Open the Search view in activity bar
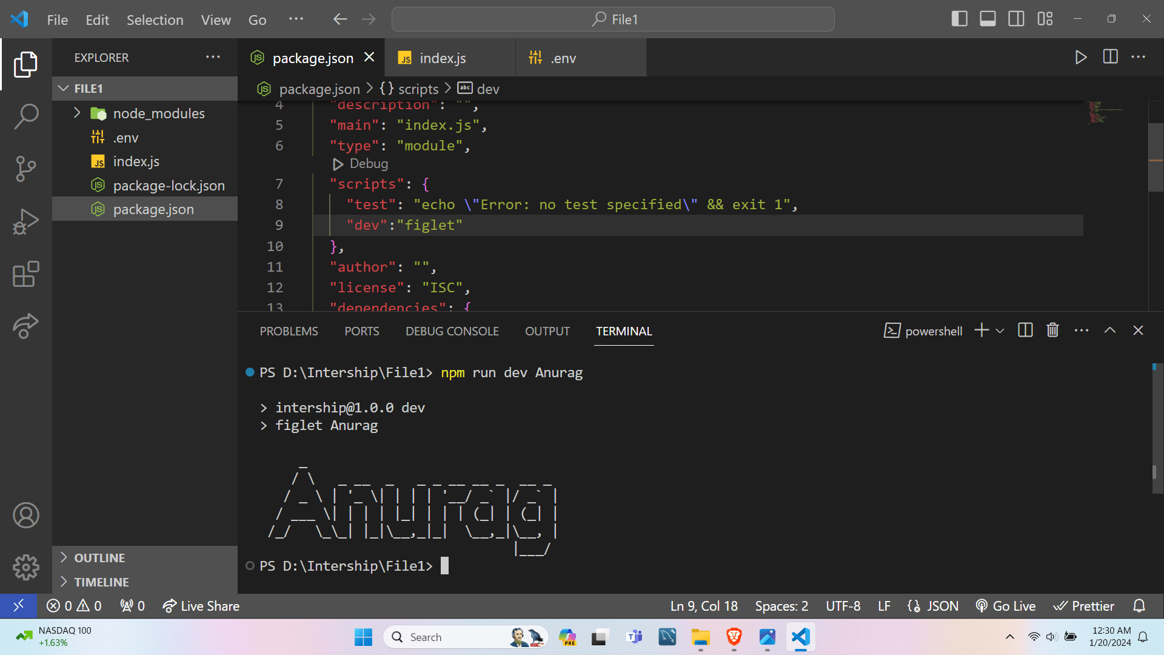The height and width of the screenshot is (655, 1164). tap(26, 116)
